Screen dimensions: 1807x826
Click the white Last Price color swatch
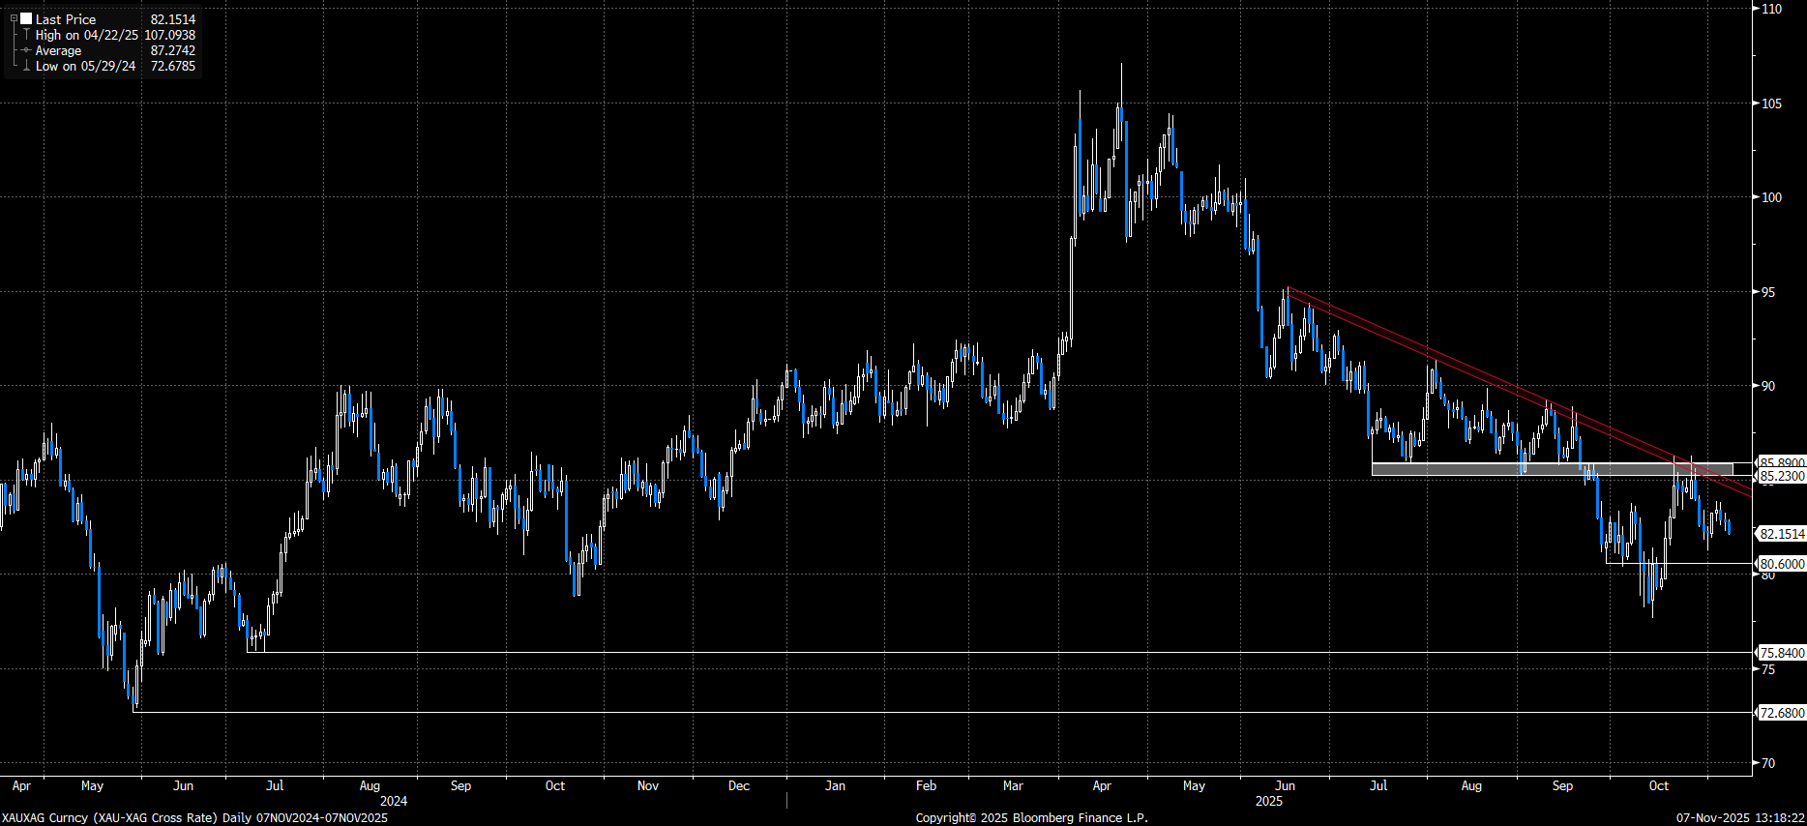tap(26, 18)
